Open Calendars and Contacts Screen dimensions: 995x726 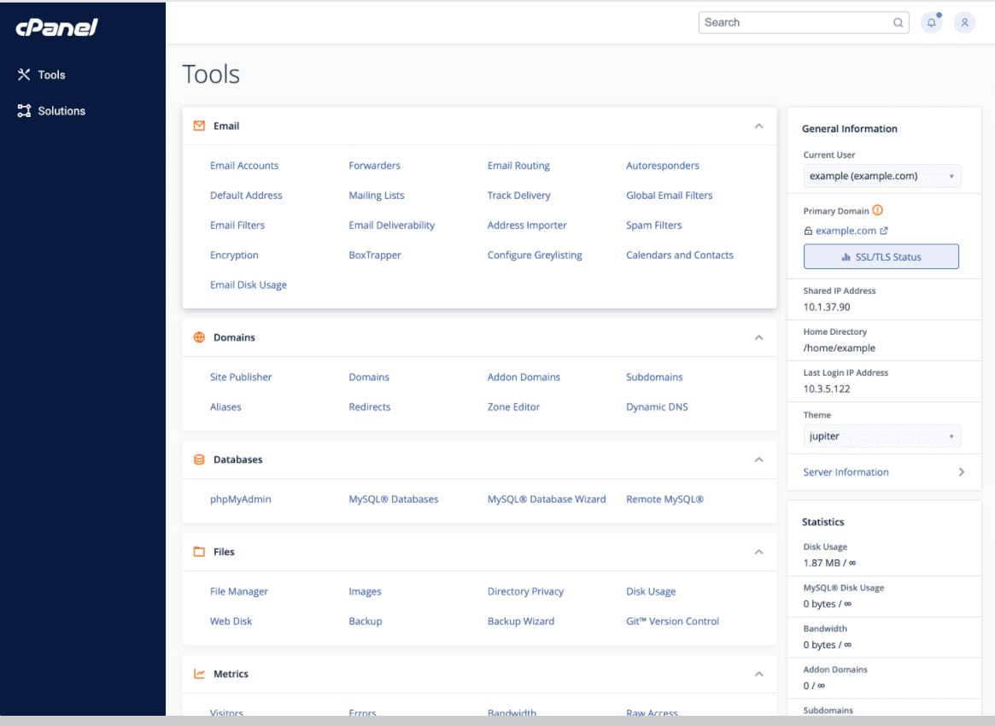point(680,255)
